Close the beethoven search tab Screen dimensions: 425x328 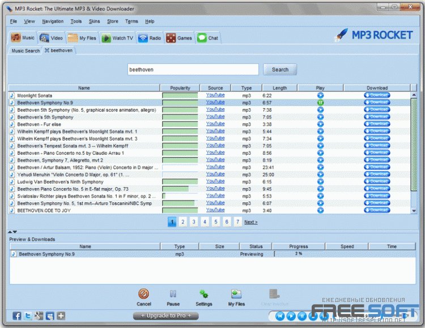(47, 50)
